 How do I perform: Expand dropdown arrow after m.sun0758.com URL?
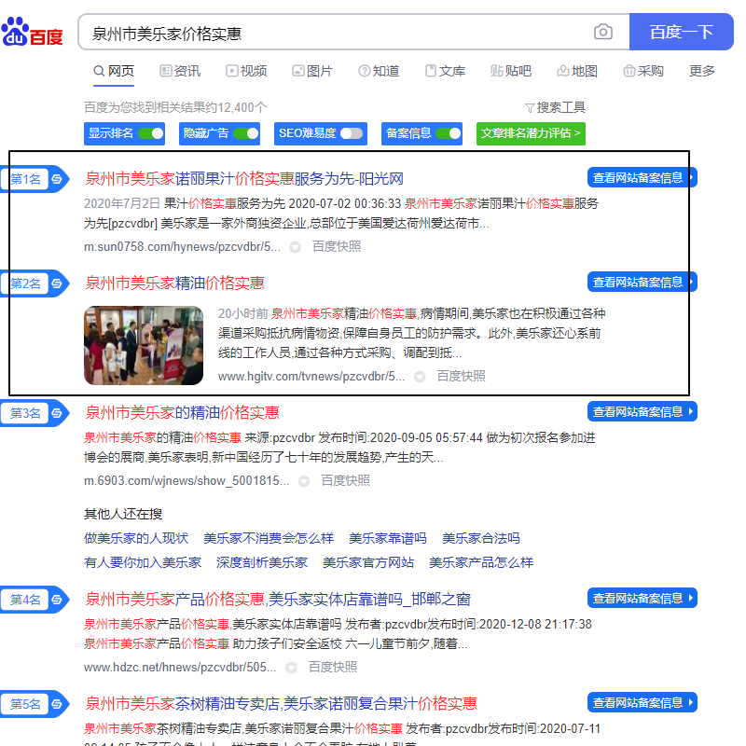(x=295, y=247)
